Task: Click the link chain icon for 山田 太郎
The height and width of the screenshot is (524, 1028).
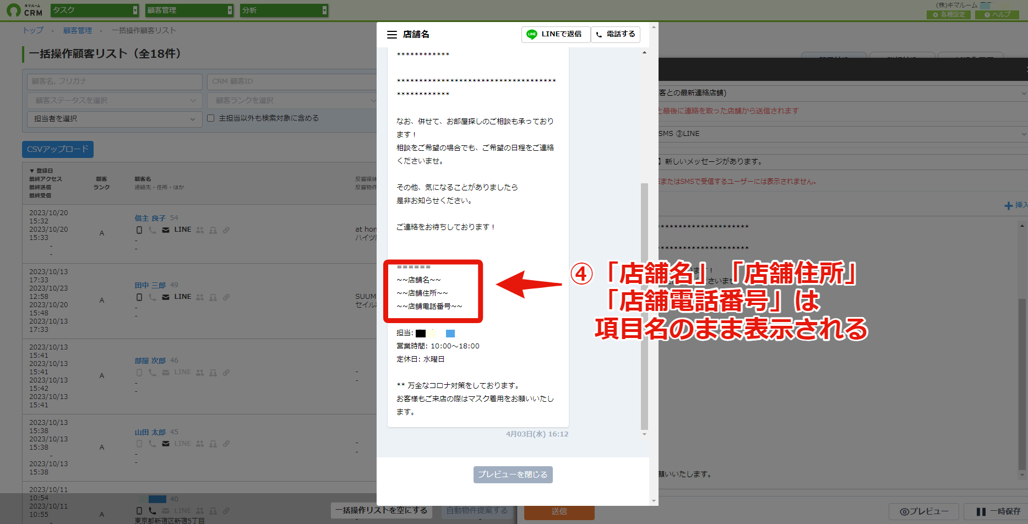Action: pos(226,444)
